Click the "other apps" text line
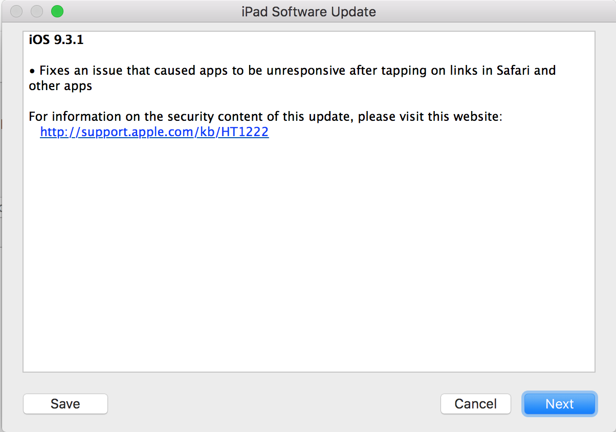 click(60, 85)
